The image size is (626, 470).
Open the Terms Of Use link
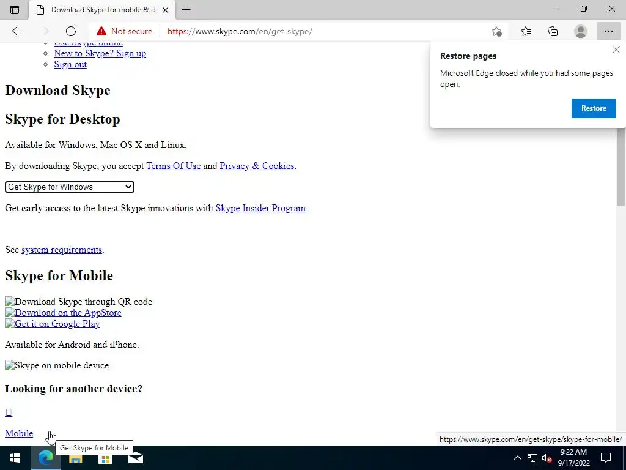[x=173, y=166]
